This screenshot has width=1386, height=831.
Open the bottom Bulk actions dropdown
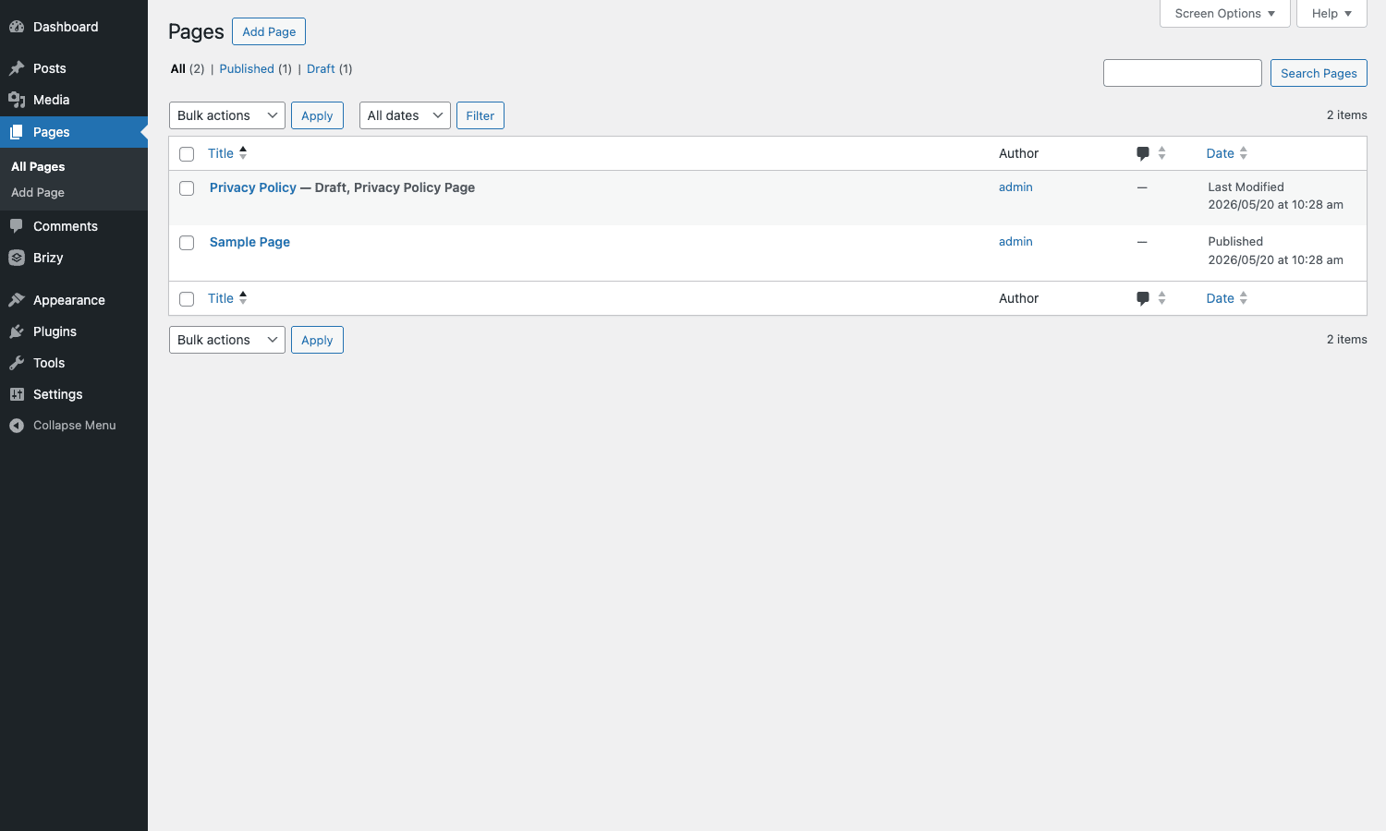(x=227, y=340)
